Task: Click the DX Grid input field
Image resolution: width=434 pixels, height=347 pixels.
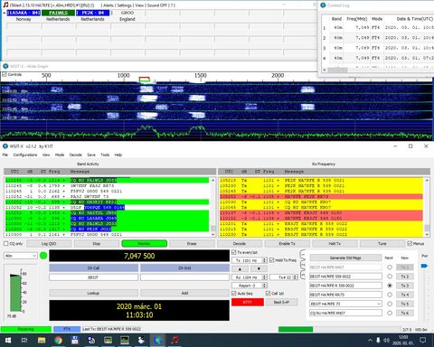Action: click(x=184, y=277)
